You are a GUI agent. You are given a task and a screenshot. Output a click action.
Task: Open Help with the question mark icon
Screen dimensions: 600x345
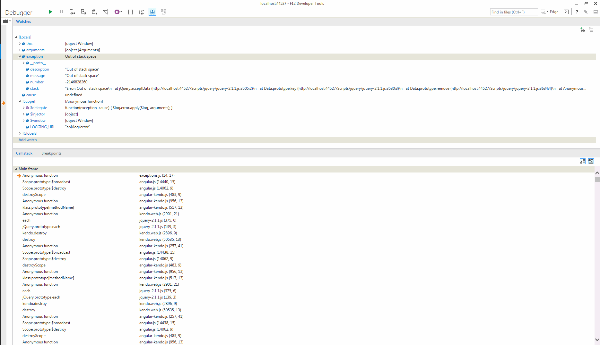pos(577,12)
